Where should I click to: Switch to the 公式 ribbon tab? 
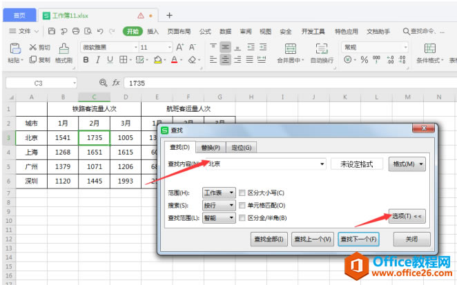point(205,32)
